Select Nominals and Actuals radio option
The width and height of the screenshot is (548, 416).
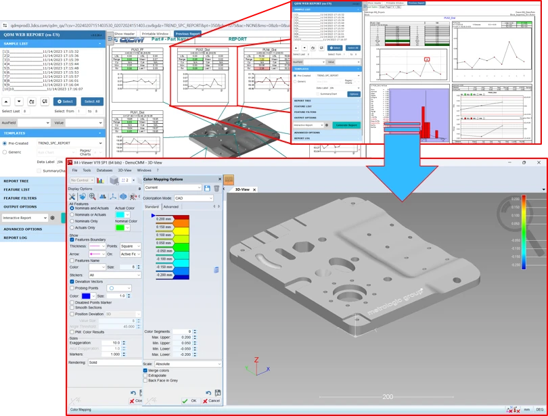click(72, 208)
